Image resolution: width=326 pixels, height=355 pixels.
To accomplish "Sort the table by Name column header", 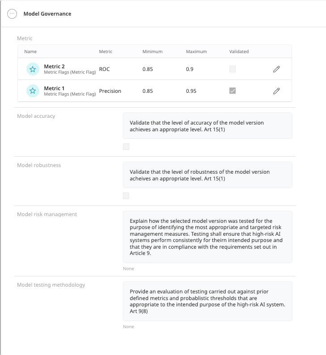I will [30, 52].
